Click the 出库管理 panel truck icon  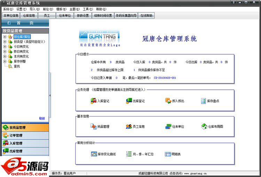click(x=6, y=151)
